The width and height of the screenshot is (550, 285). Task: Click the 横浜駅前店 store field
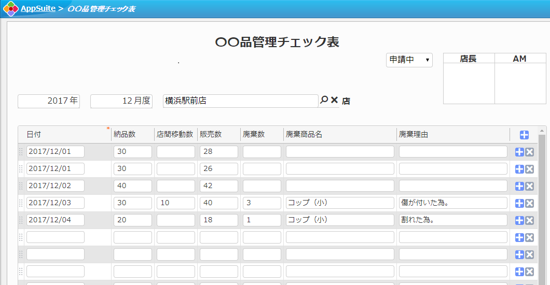coord(240,101)
